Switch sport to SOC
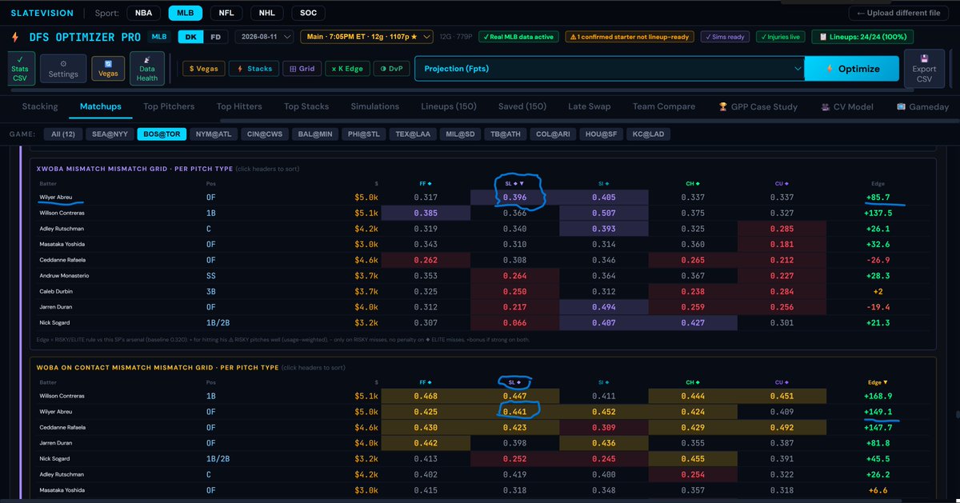This screenshot has width=960, height=503. (x=308, y=13)
